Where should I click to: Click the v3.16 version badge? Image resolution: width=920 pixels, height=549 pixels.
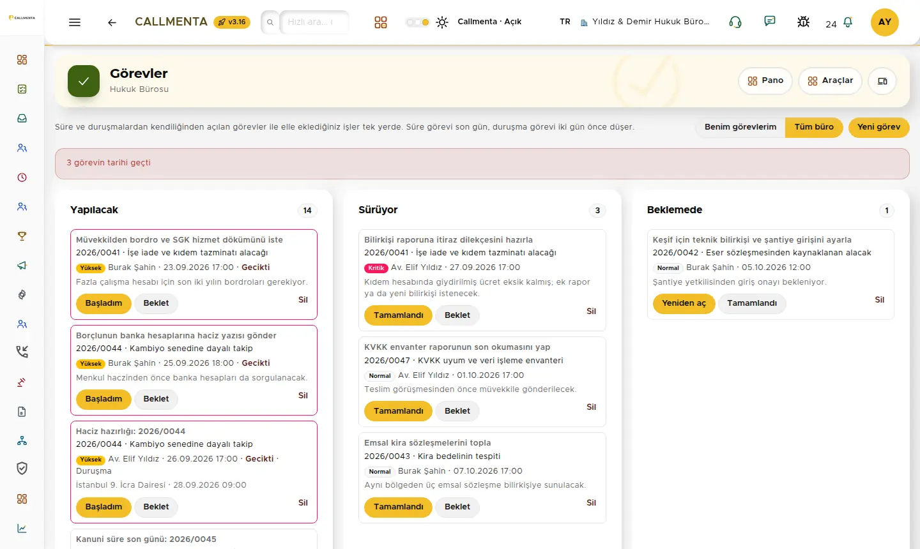[232, 22]
